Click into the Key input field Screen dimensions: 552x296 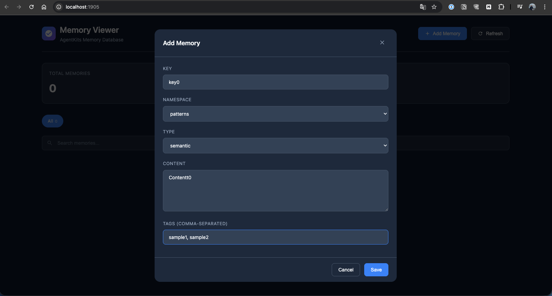click(x=275, y=82)
